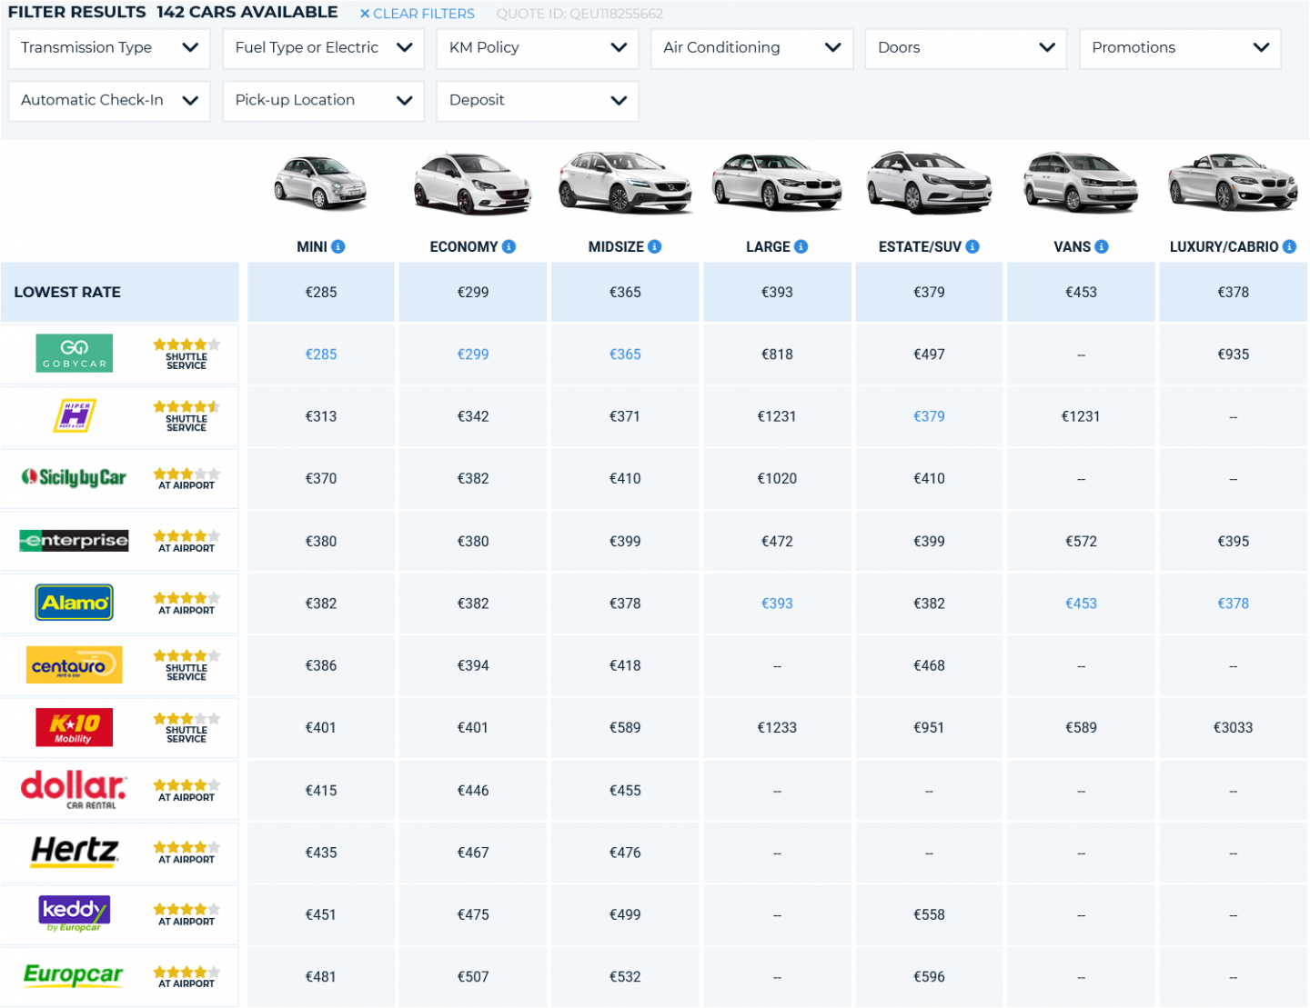Click the Gobycar supplier logo

[75, 354]
